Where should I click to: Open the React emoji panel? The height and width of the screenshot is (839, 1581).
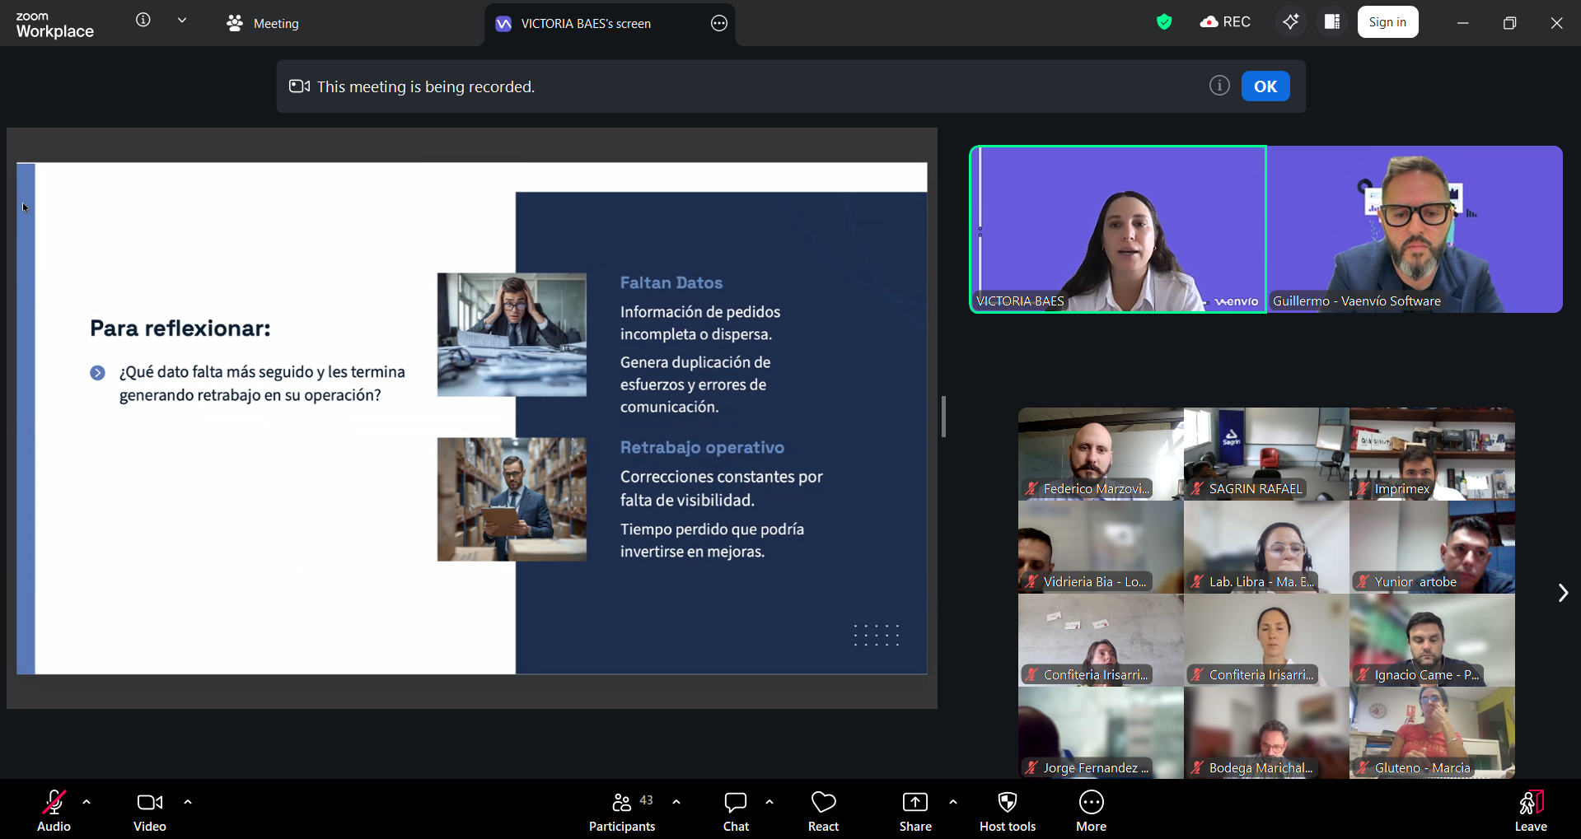coord(823,811)
